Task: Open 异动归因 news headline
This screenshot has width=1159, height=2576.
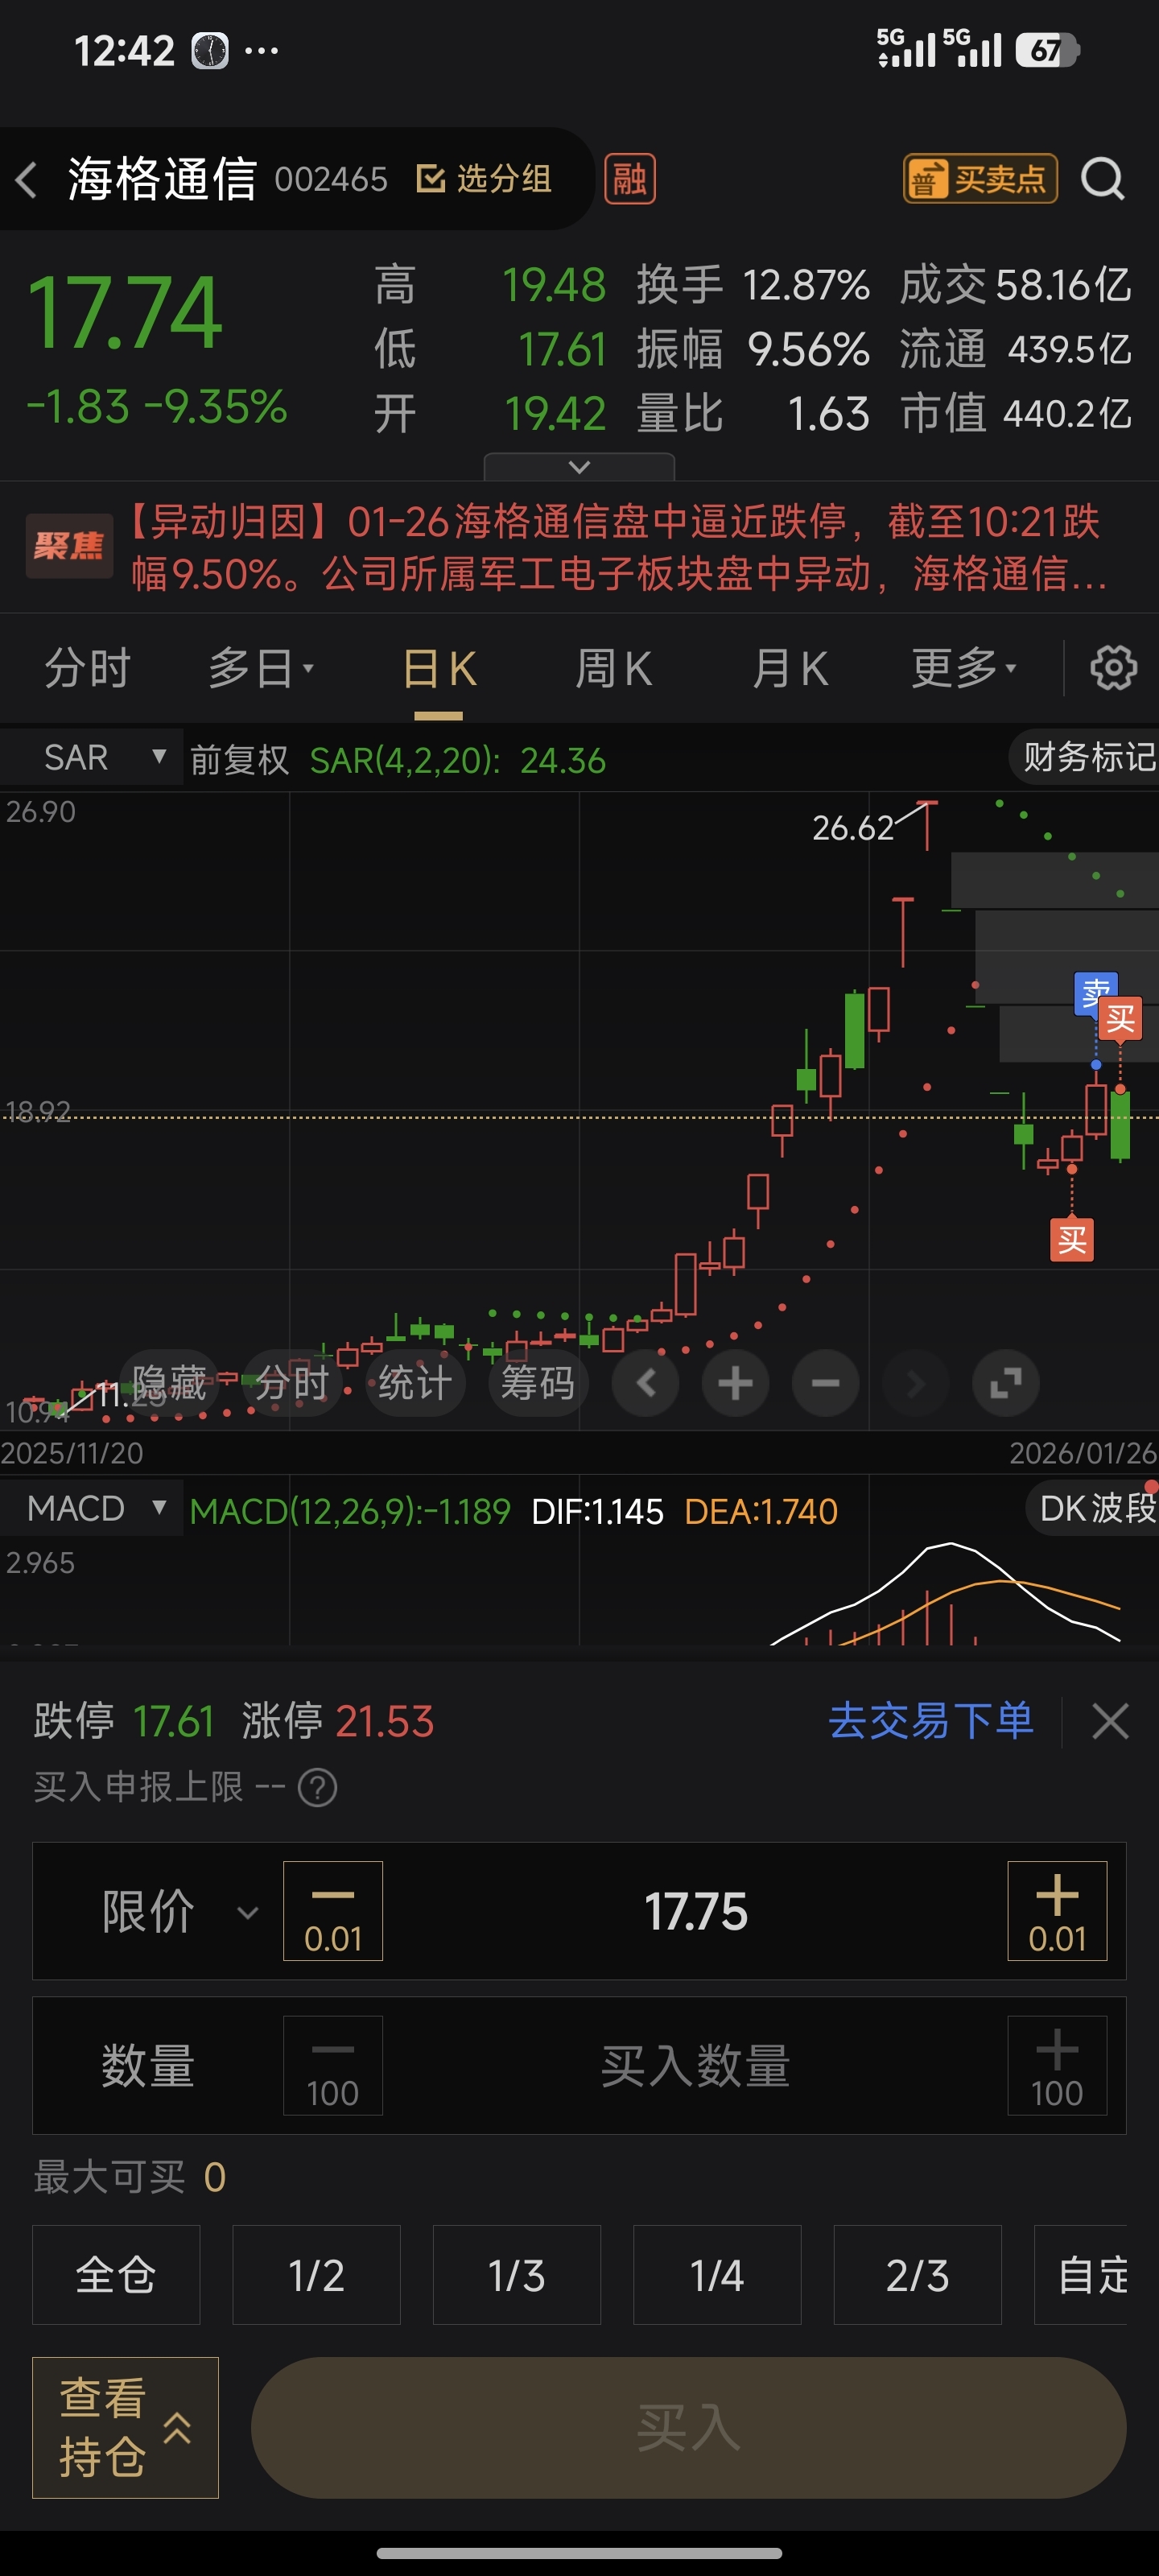Action: click(x=618, y=547)
